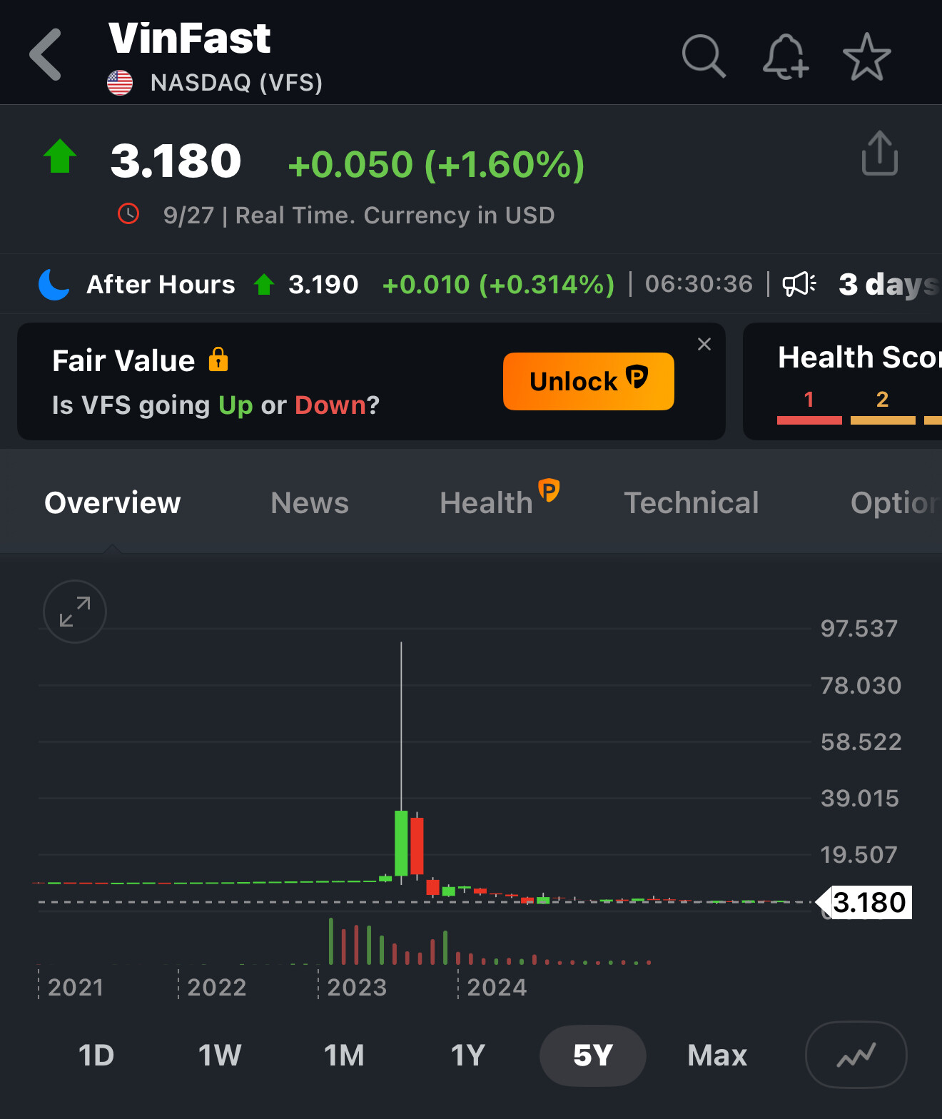Tap the 58.522 price axis label
The width and height of the screenshot is (942, 1119).
861,741
